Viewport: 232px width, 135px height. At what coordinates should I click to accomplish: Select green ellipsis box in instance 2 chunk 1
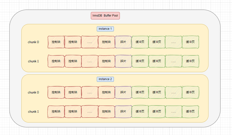174,111
